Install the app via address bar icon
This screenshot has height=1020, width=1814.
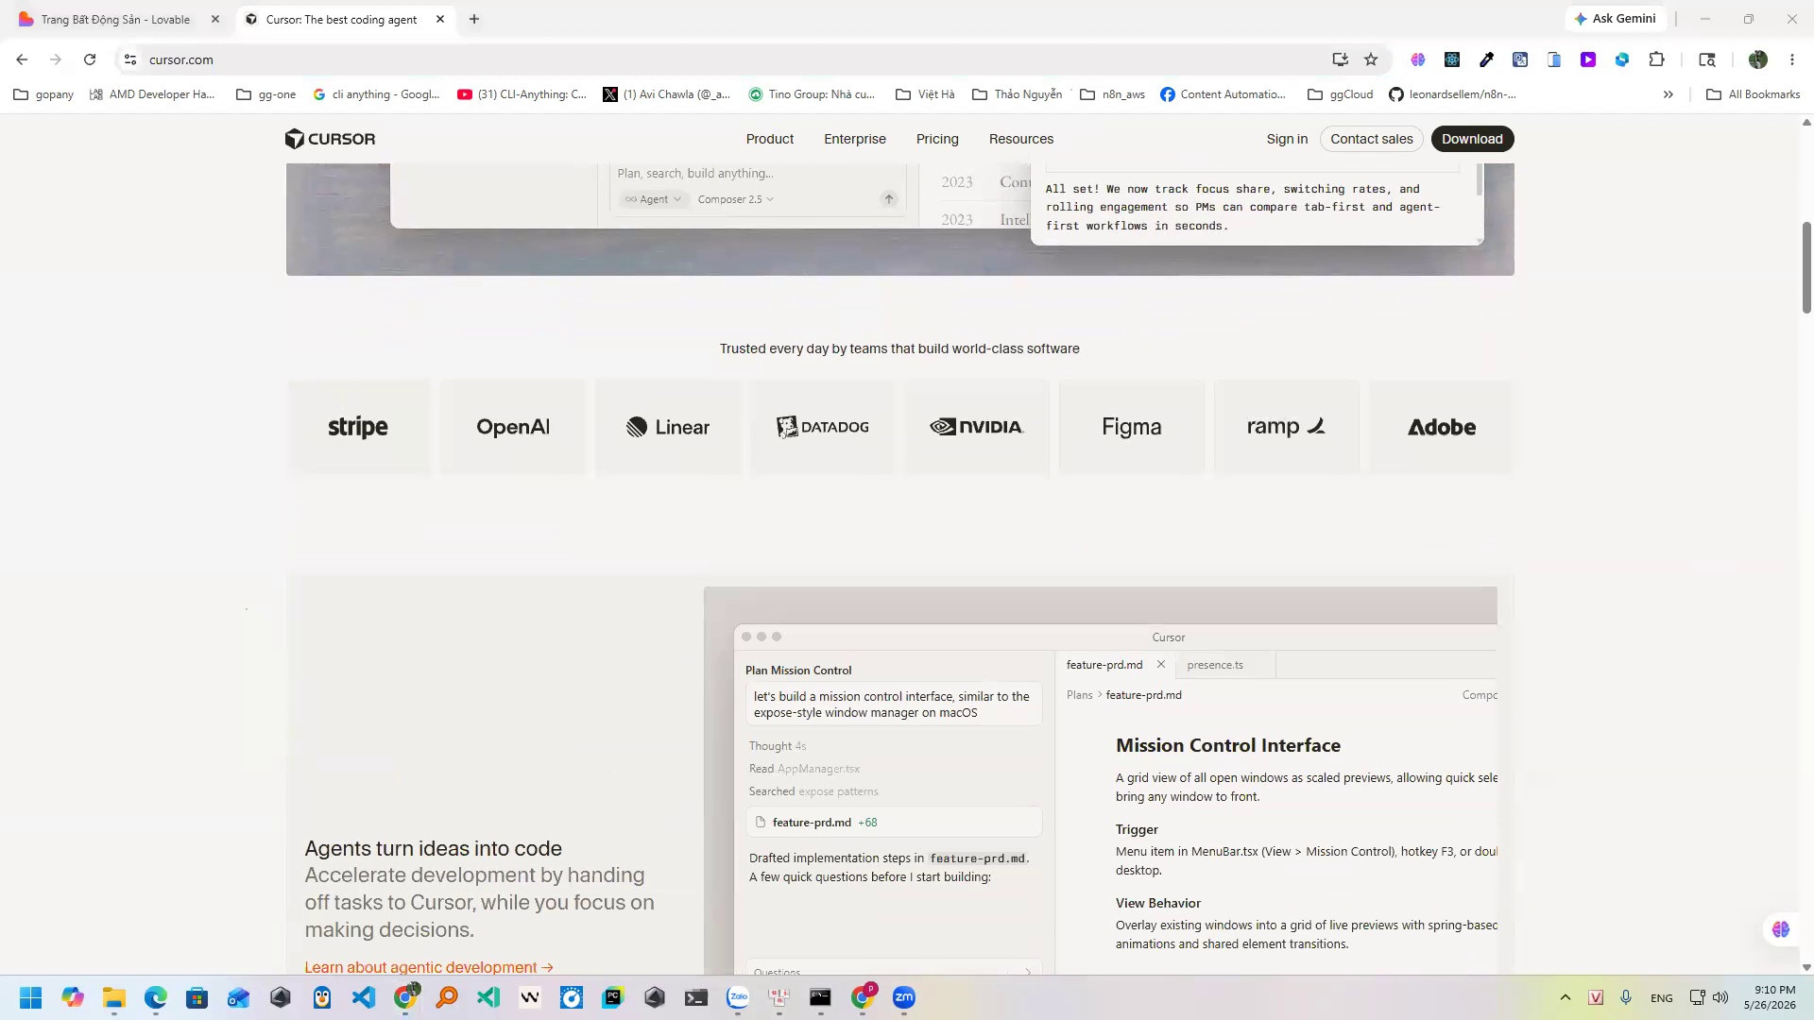(x=1340, y=59)
